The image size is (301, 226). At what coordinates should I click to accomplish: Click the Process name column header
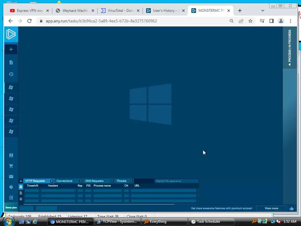[102, 186]
